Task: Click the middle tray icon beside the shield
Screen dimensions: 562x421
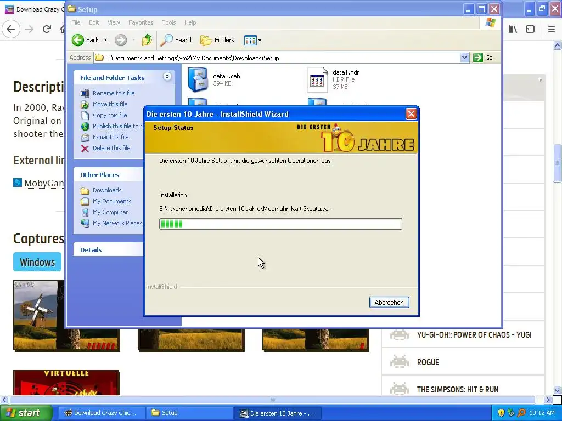Action: [512, 413]
